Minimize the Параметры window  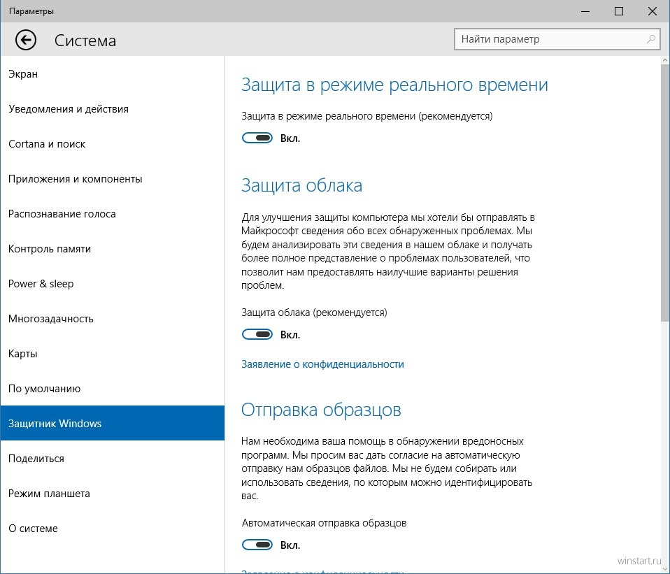585,11
